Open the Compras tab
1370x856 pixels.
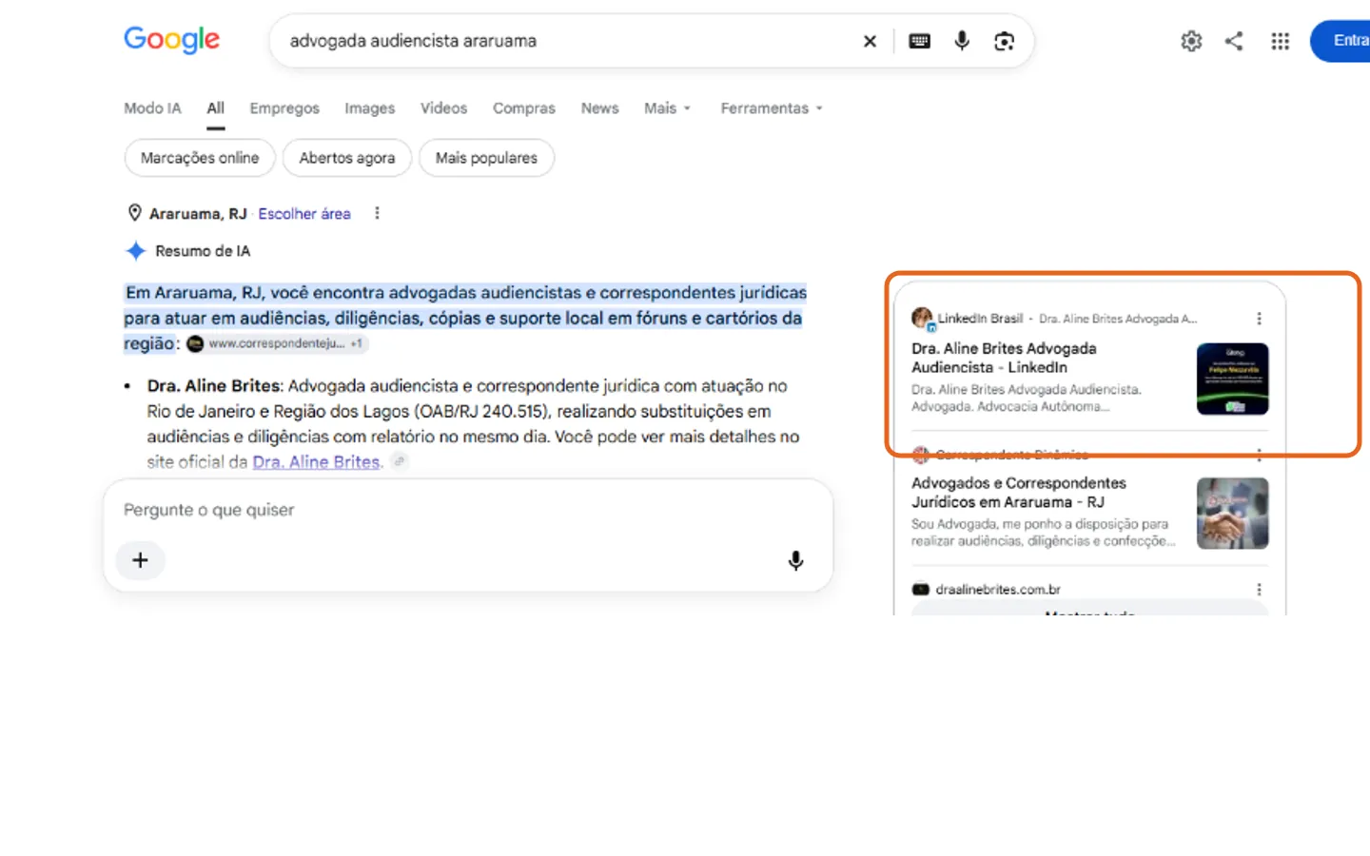point(523,108)
